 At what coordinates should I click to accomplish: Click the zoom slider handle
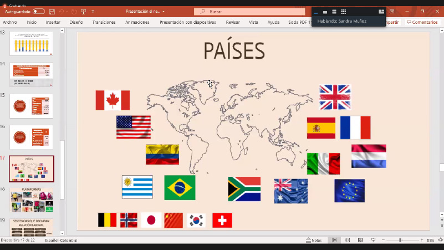coord(400,240)
